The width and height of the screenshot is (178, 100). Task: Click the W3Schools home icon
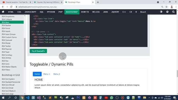(x=3, y=12)
